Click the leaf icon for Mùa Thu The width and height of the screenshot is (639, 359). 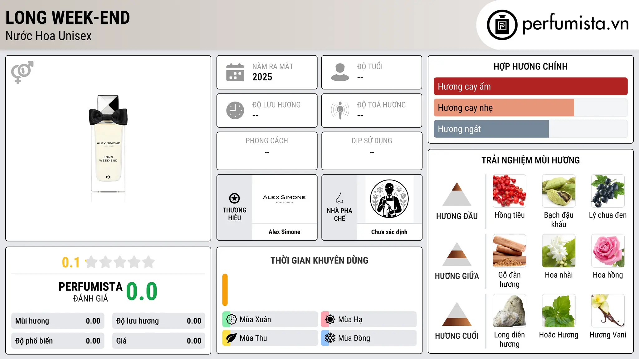232,338
